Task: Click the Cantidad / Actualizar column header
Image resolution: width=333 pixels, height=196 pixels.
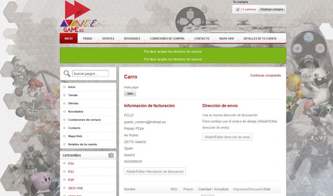Action: (x=213, y=189)
